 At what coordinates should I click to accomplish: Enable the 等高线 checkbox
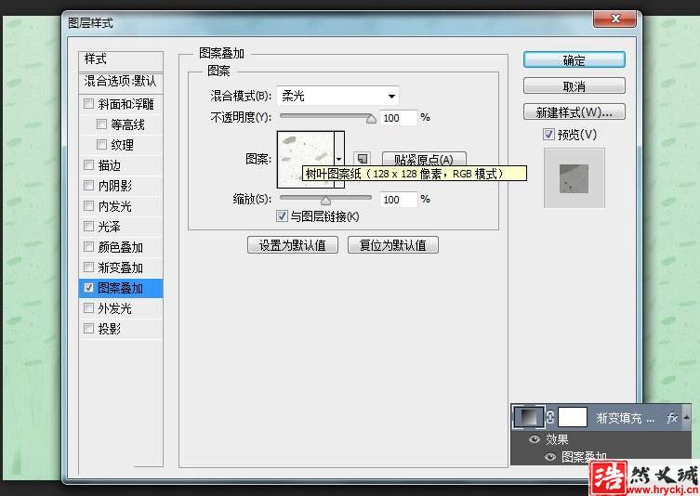[x=101, y=124]
